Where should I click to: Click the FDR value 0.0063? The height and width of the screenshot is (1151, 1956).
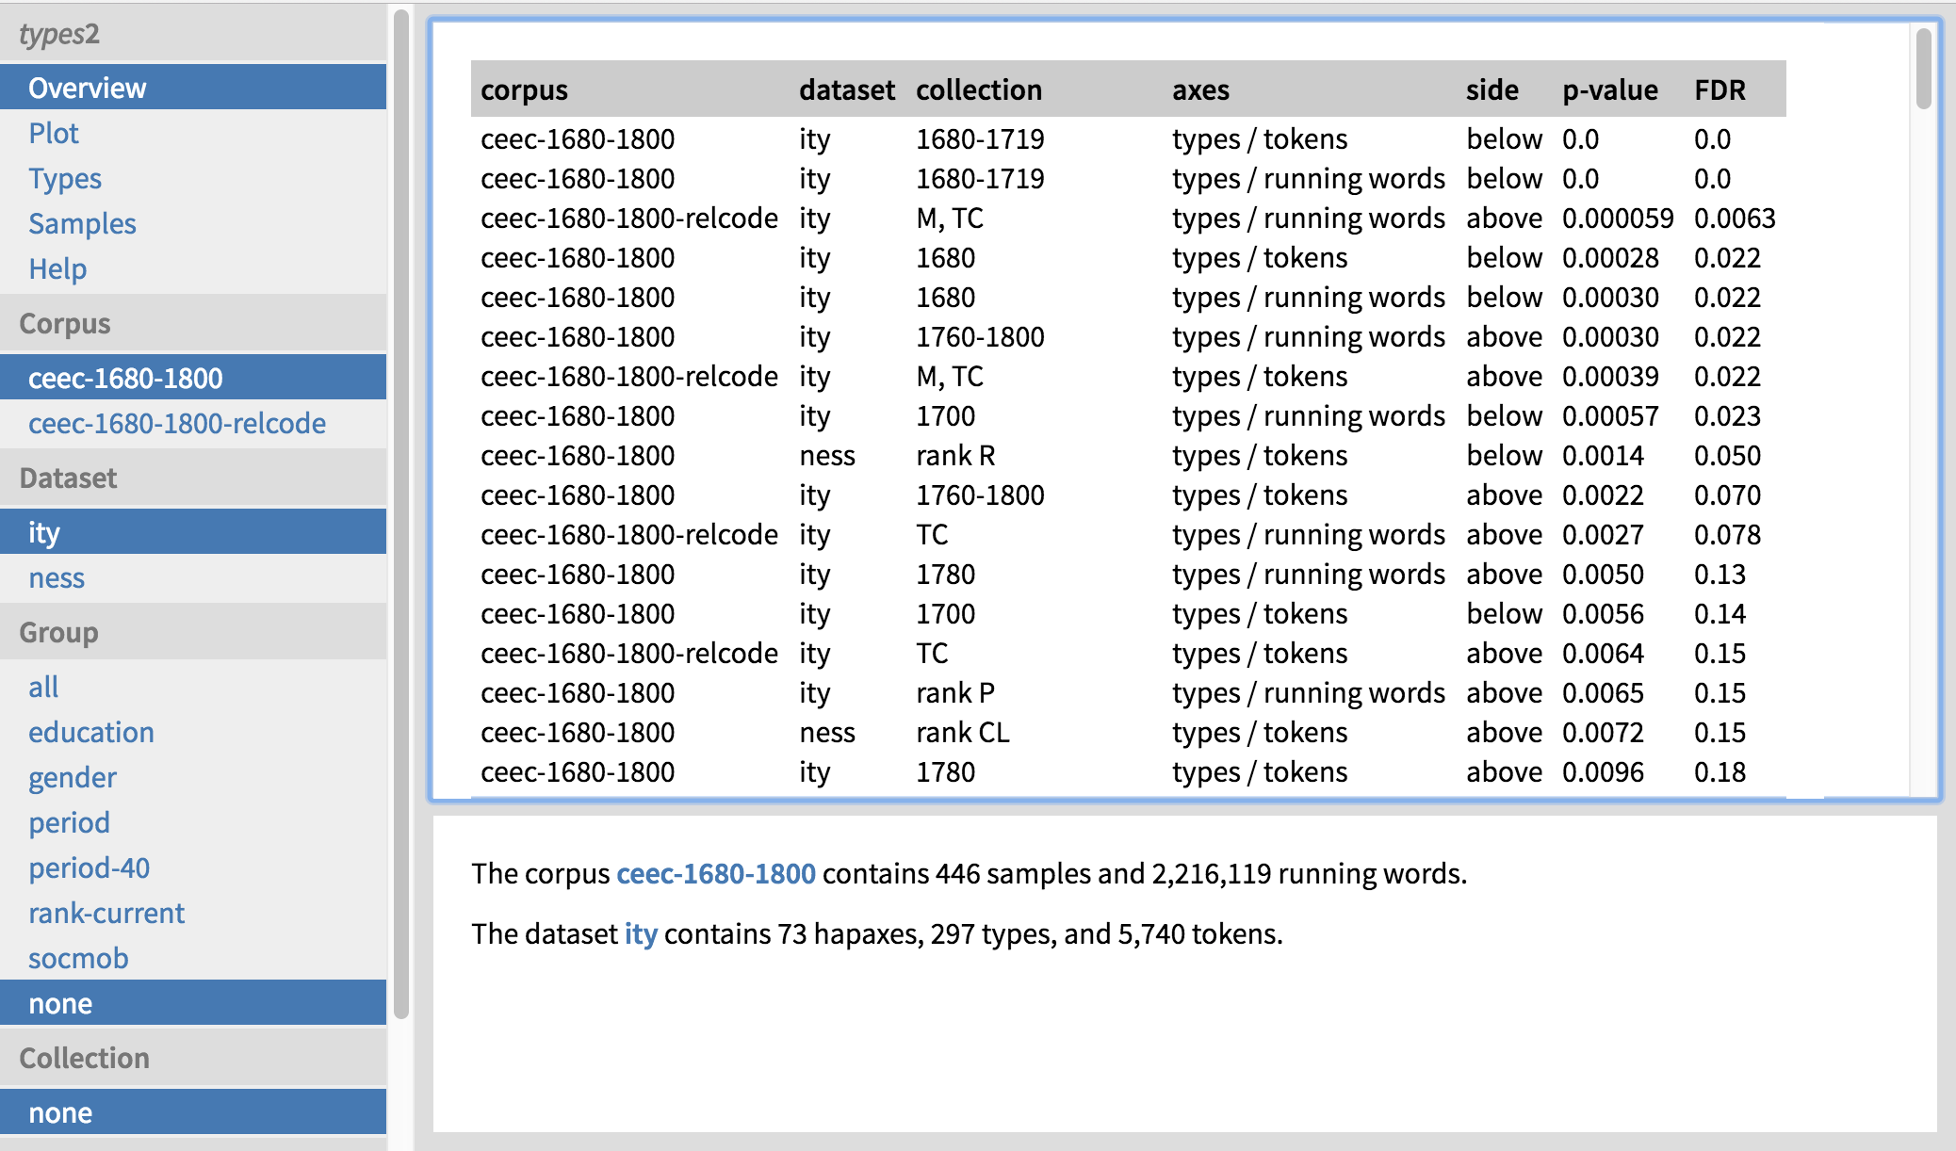[x=1735, y=218]
